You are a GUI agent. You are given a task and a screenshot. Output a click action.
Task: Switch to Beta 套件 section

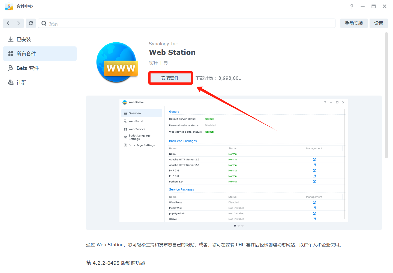[x=28, y=68]
